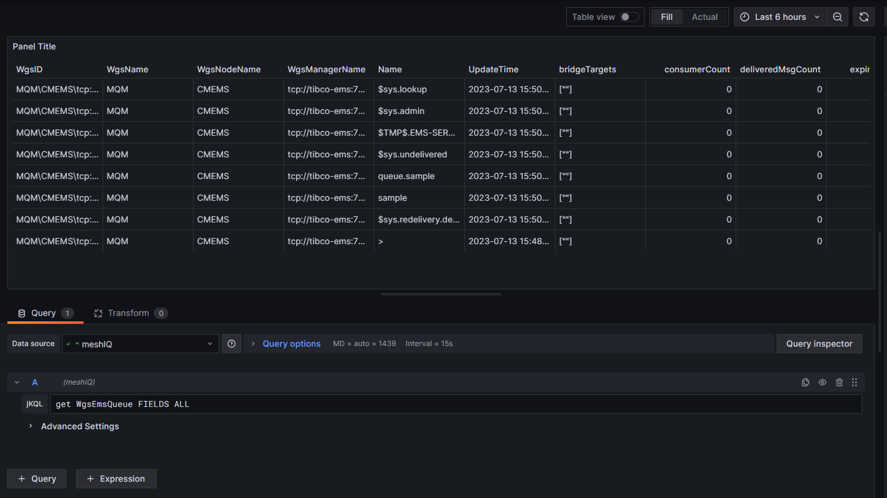Click the MD = auto = 1439 text
This screenshot has width=887, height=498.
click(364, 344)
